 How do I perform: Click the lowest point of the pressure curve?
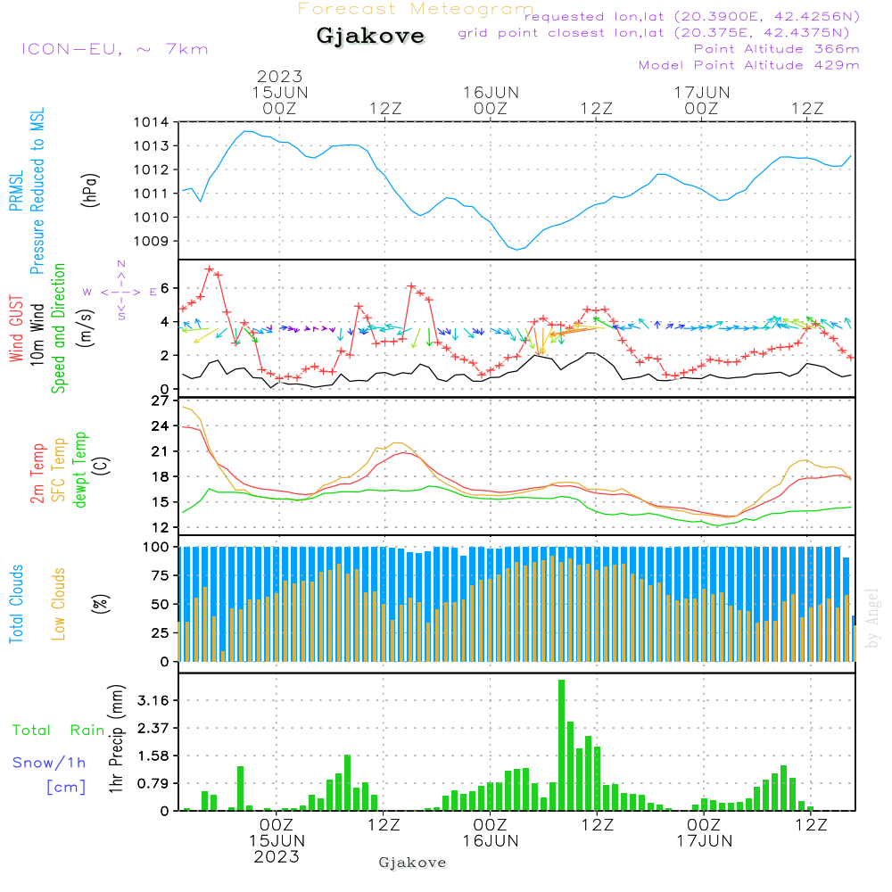(517, 250)
